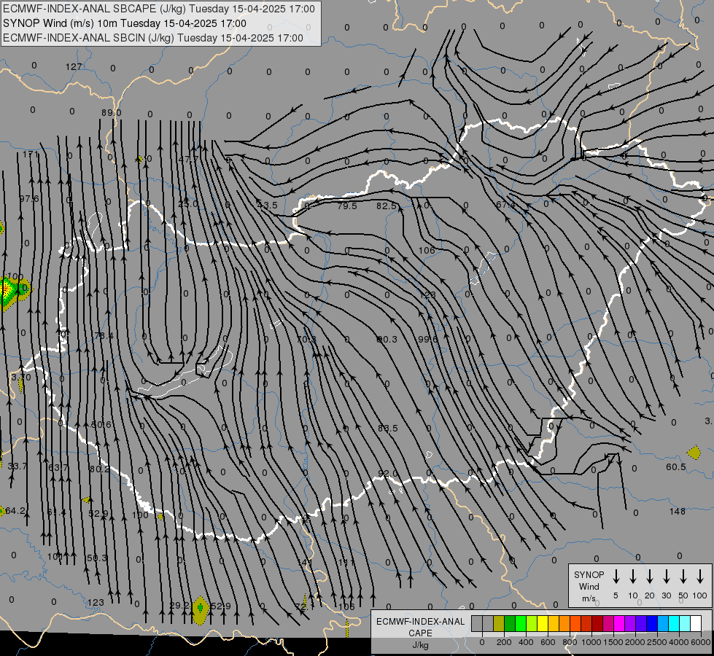714x656 pixels.
Task: Select the bright green CAPE legend swatch
Action: click(x=521, y=624)
